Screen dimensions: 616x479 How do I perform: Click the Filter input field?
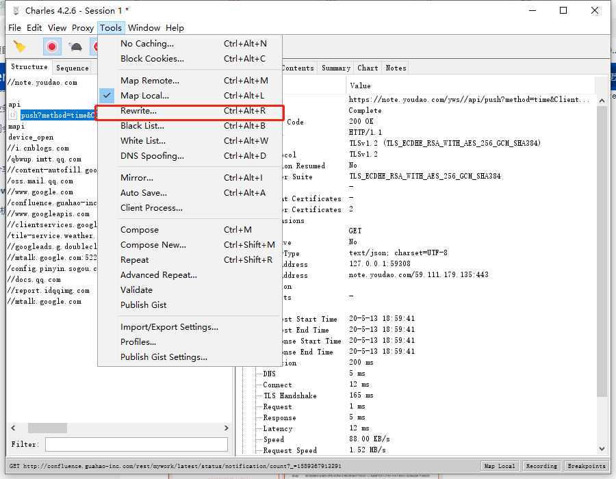point(136,445)
